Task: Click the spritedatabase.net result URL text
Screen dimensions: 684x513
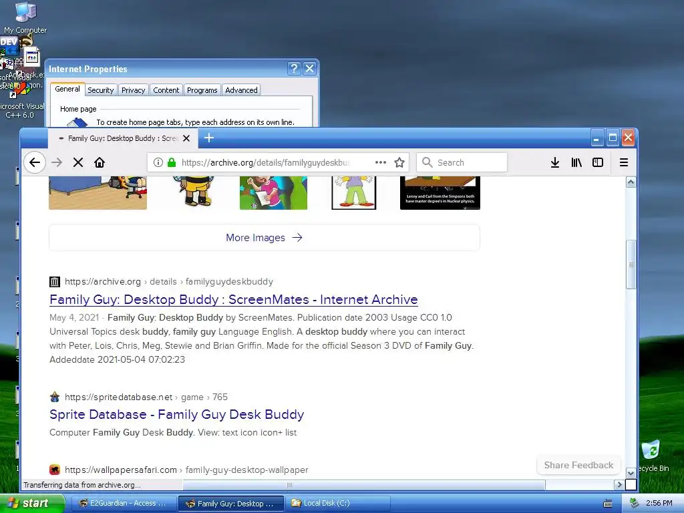Action: 146,397
